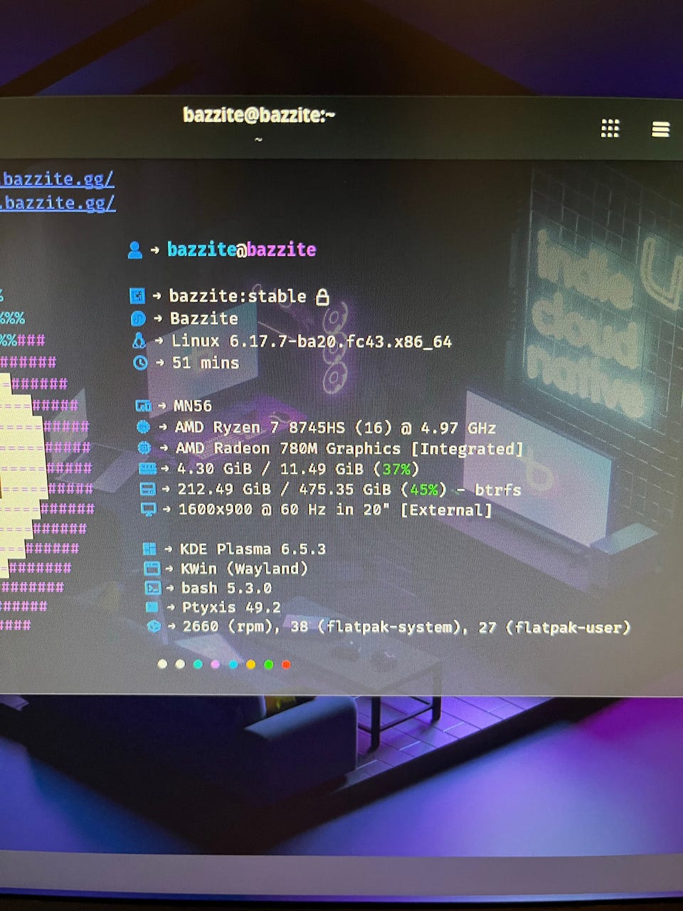
Task: Click the green color dot in palette
Action: click(x=268, y=664)
